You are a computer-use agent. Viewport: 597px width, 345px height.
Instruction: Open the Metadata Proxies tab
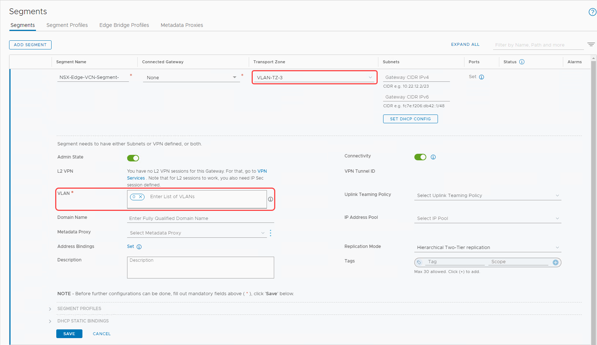coord(182,25)
